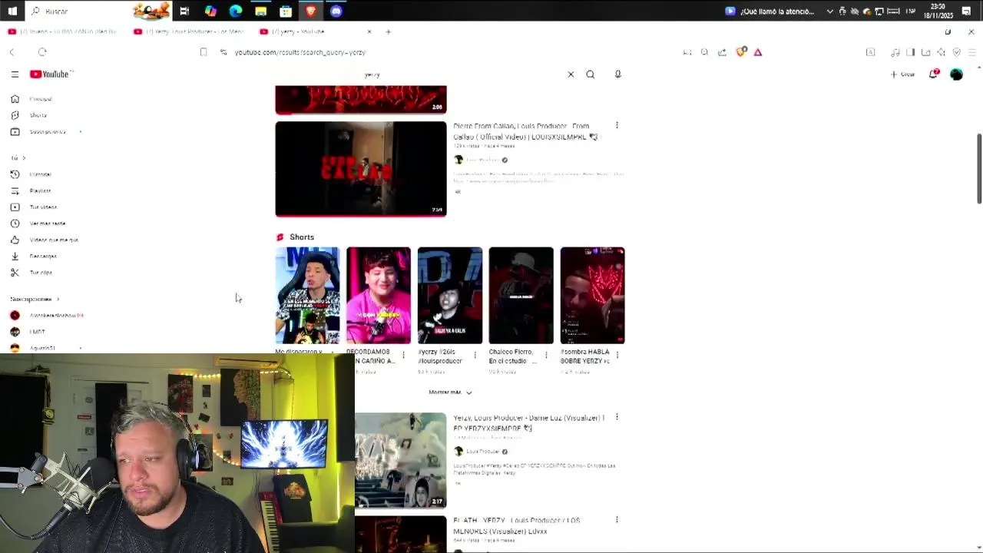Open options for Fierro From Callao video

617,125
